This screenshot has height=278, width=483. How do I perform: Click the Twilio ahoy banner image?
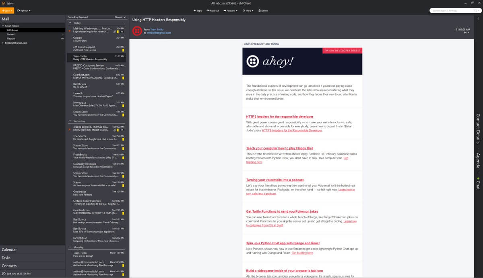coord(302,61)
